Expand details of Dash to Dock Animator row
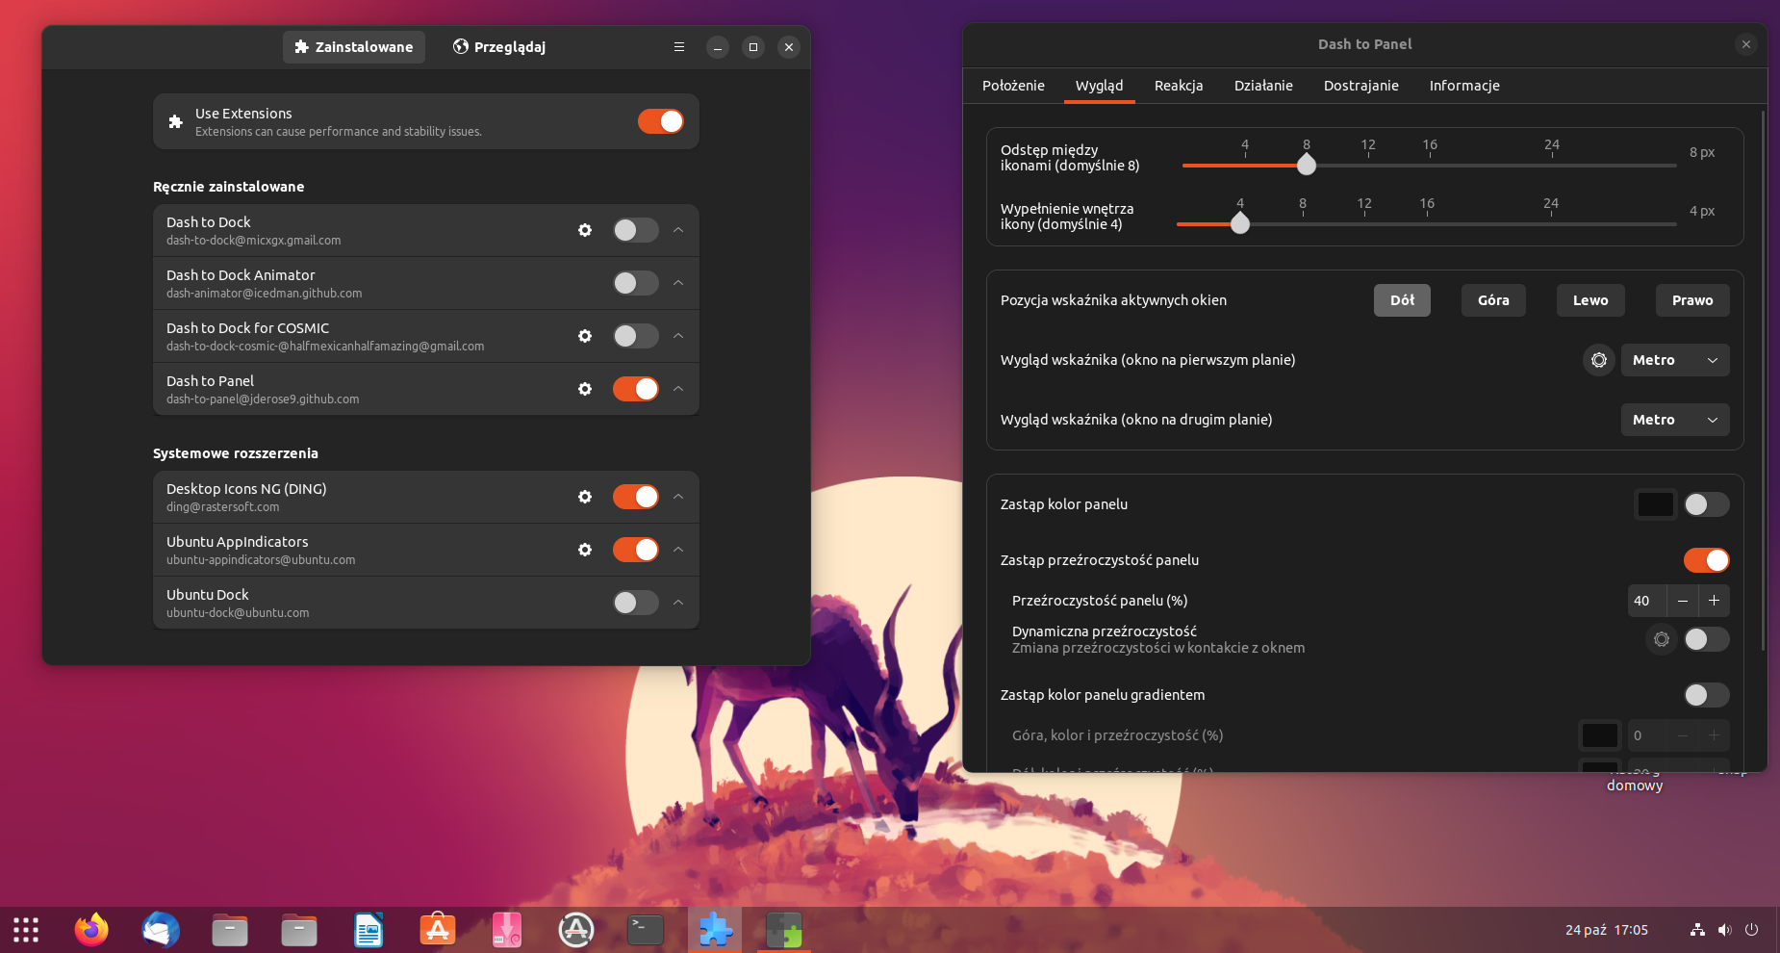1780x953 pixels. 678,283
